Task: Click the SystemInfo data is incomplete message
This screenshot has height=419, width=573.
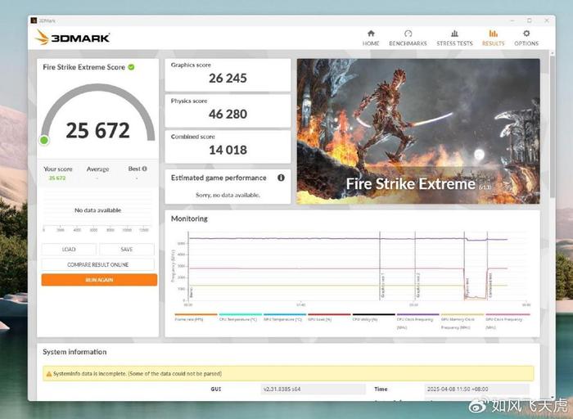Action: [138, 374]
